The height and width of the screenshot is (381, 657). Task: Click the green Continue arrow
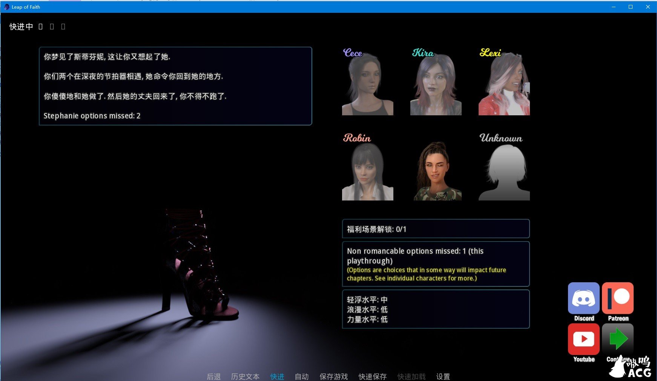(618, 339)
